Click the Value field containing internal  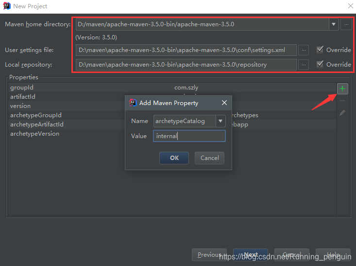click(189, 136)
